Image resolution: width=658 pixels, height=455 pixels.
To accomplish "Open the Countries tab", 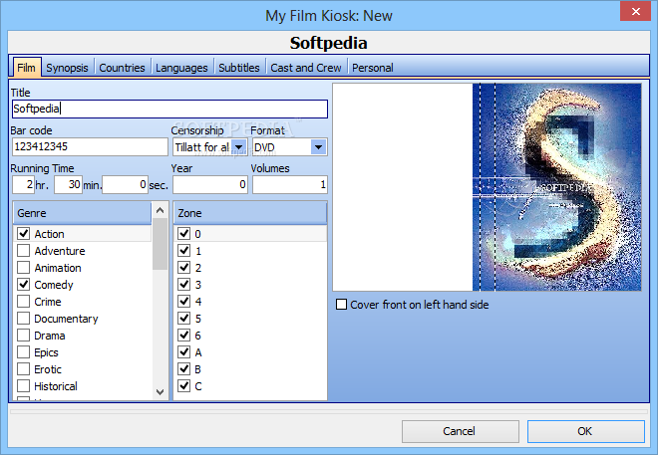I will [x=122, y=68].
